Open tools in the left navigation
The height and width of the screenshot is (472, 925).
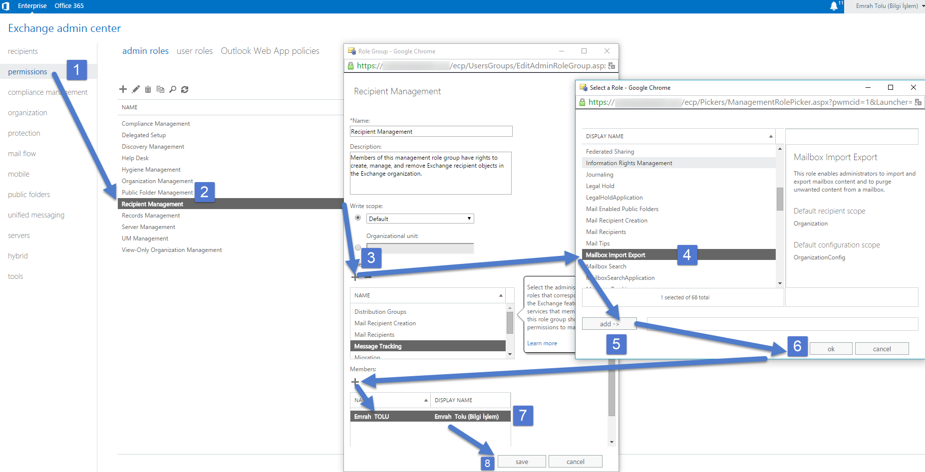15,276
